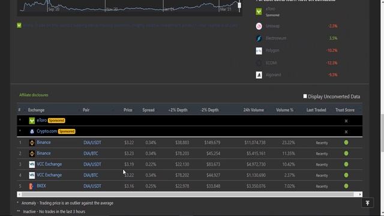Click the $149,679 depth cell
Screen dimensions: 384x216
(212, 143)
